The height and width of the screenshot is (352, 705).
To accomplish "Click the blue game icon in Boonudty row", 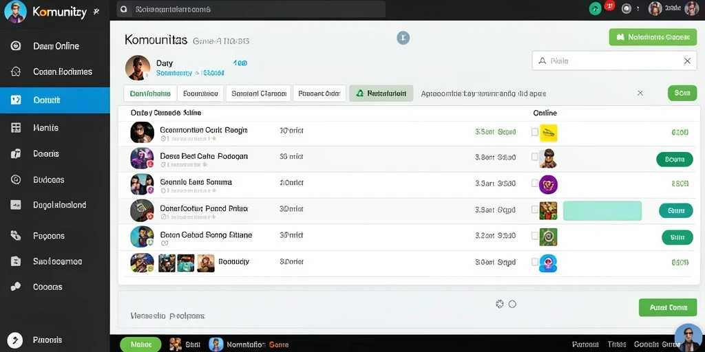I will tap(549, 263).
